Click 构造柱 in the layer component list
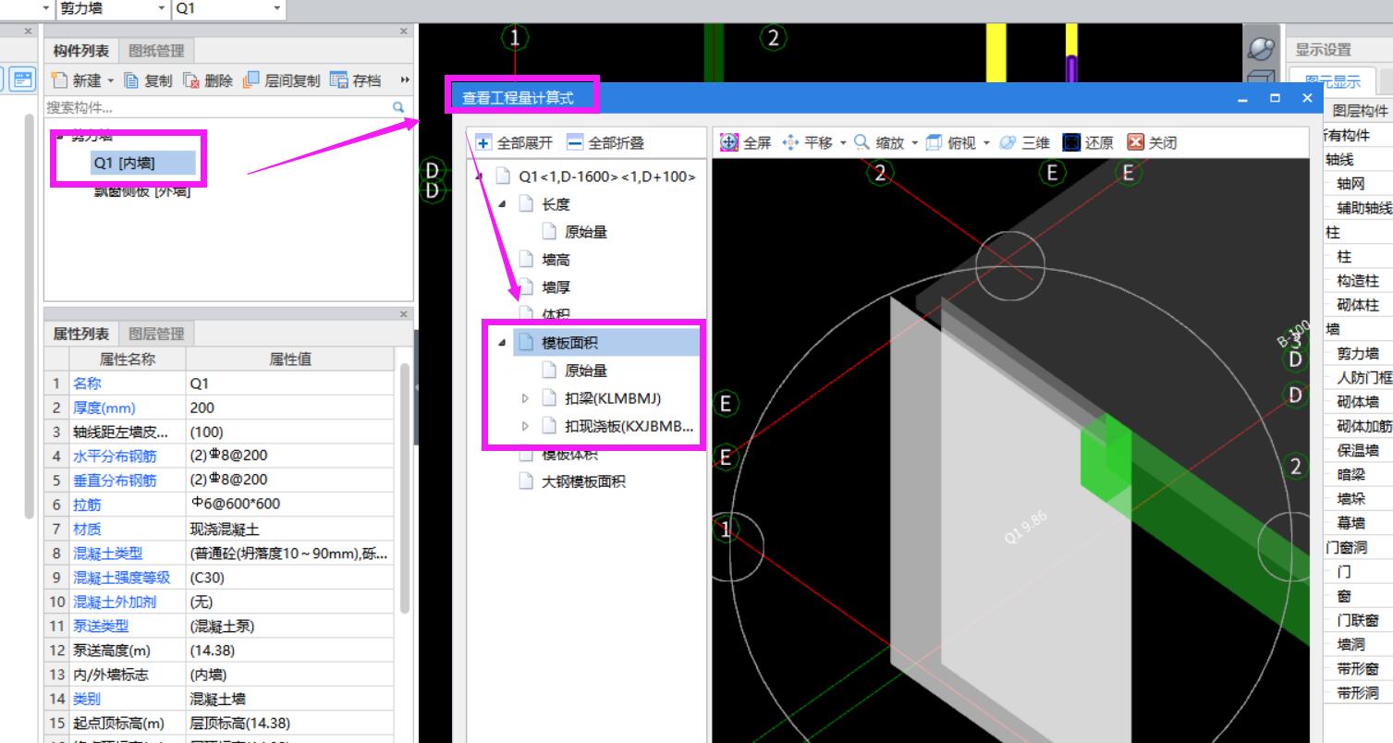1393x743 pixels. pos(1357,281)
